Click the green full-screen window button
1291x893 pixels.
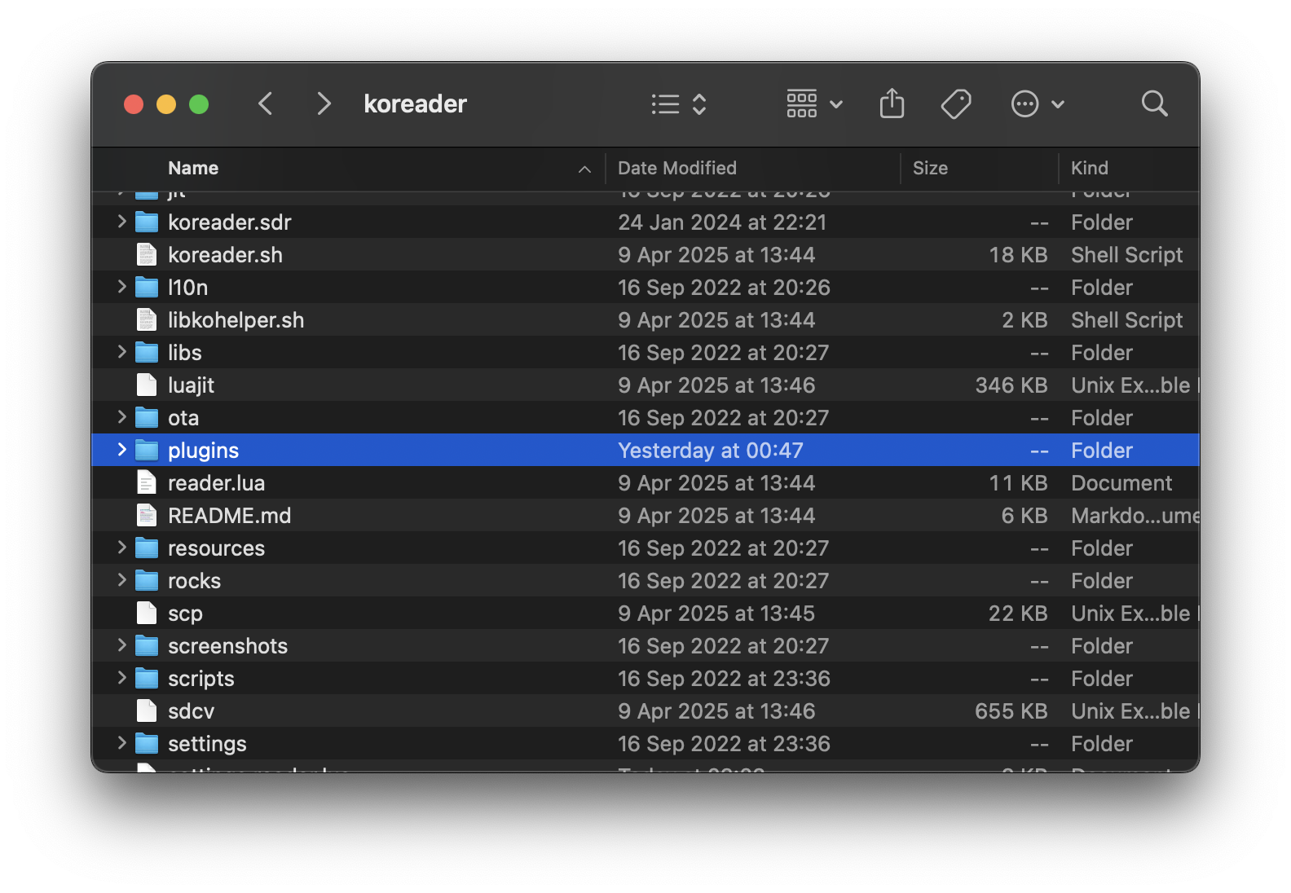click(199, 104)
